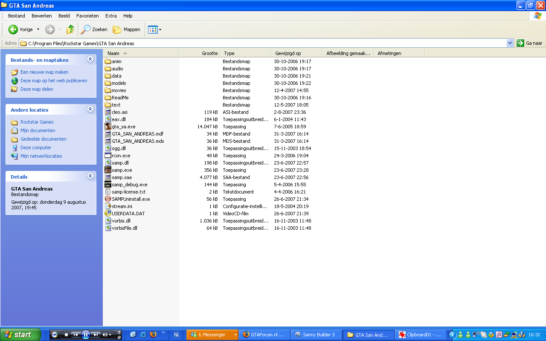Image resolution: width=546 pixels, height=341 pixels.
Task: Expand the quick launch overflow chevron
Action: 163,332
